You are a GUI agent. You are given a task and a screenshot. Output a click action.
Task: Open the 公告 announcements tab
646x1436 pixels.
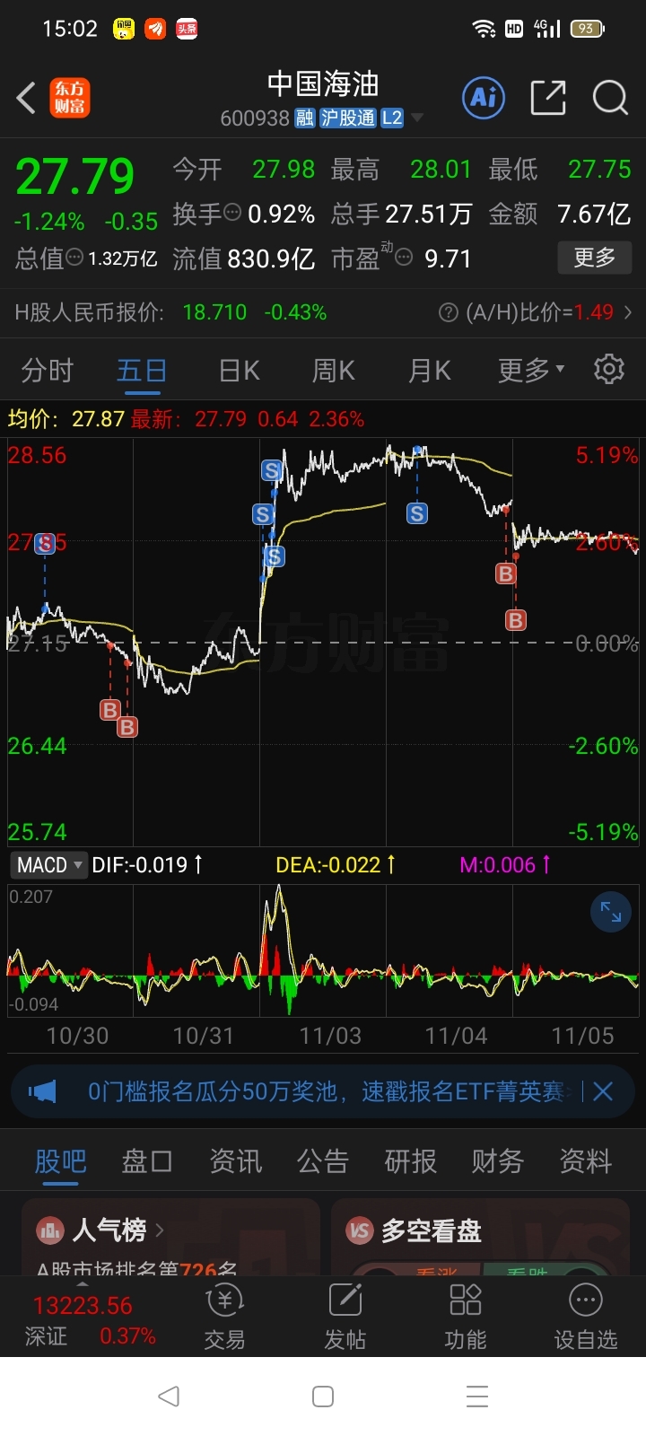[323, 1161]
